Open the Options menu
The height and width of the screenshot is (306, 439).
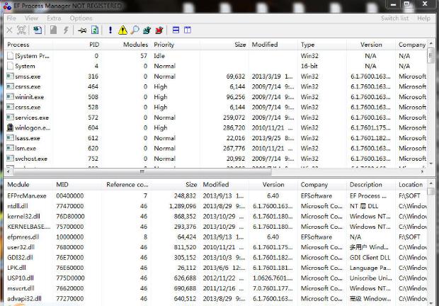81,18
